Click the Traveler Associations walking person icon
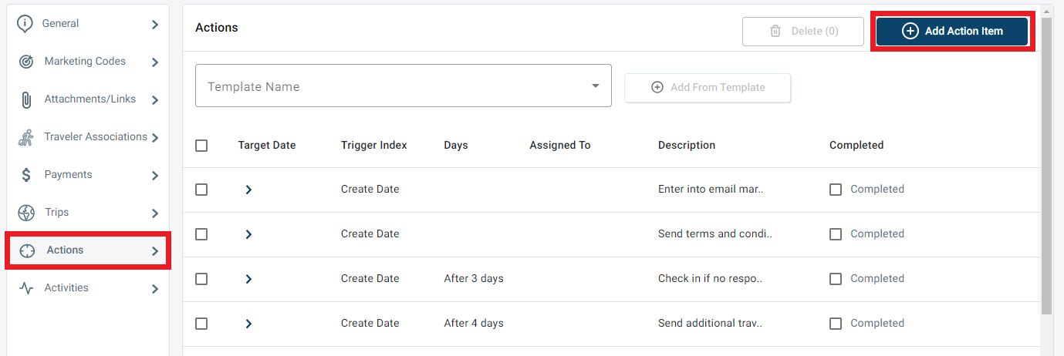Image resolution: width=1064 pixels, height=356 pixels. 26,137
